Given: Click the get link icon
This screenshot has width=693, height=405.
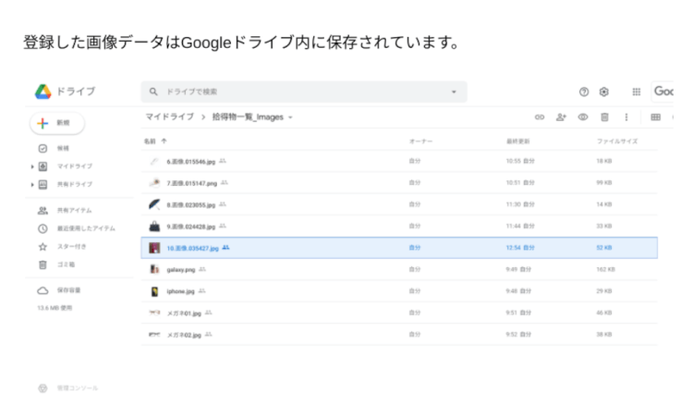Looking at the screenshot, I should tap(540, 117).
